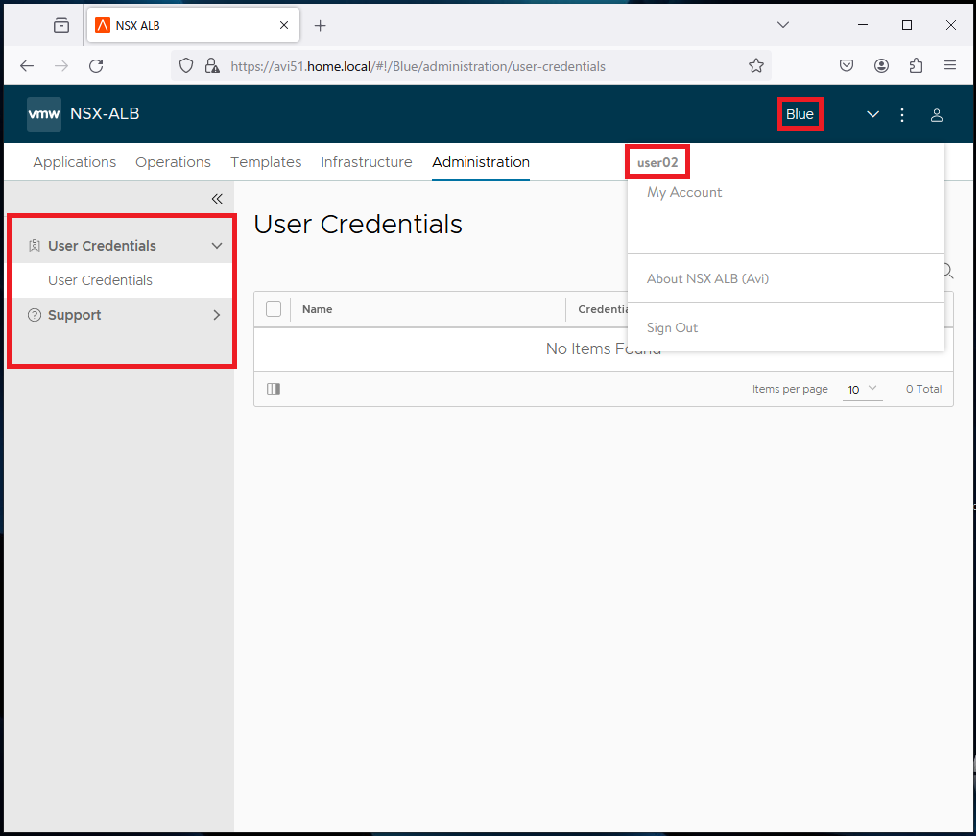Open the Firefox hamburger menu
This screenshot has width=979, height=839.
[949, 65]
